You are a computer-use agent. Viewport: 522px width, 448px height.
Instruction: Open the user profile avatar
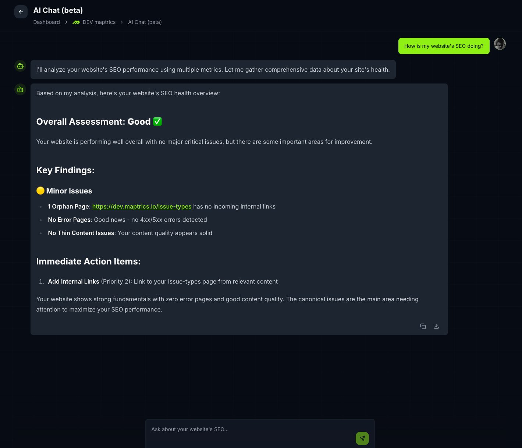pyautogui.click(x=500, y=44)
